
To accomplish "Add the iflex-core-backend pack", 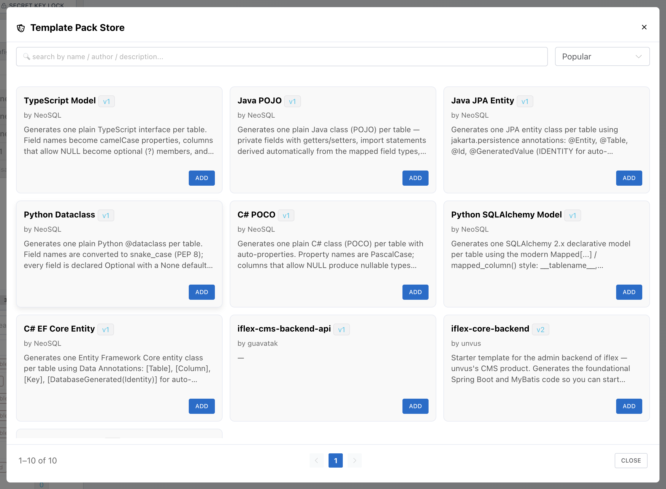I will pyautogui.click(x=629, y=406).
